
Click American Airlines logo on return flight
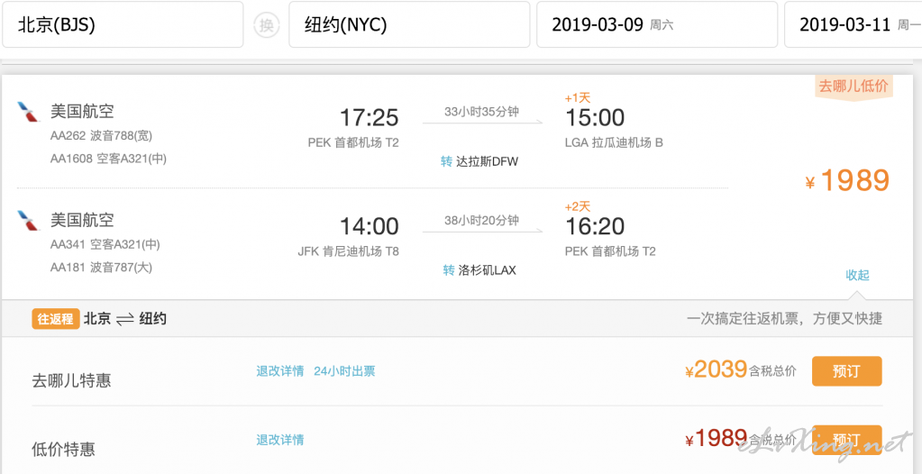tap(28, 221)
